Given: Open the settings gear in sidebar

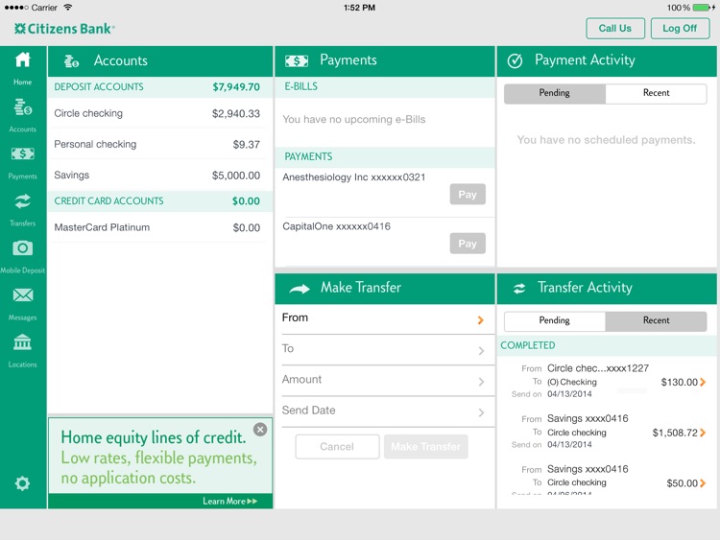Looking at the screenshot, I should [22, 483].
